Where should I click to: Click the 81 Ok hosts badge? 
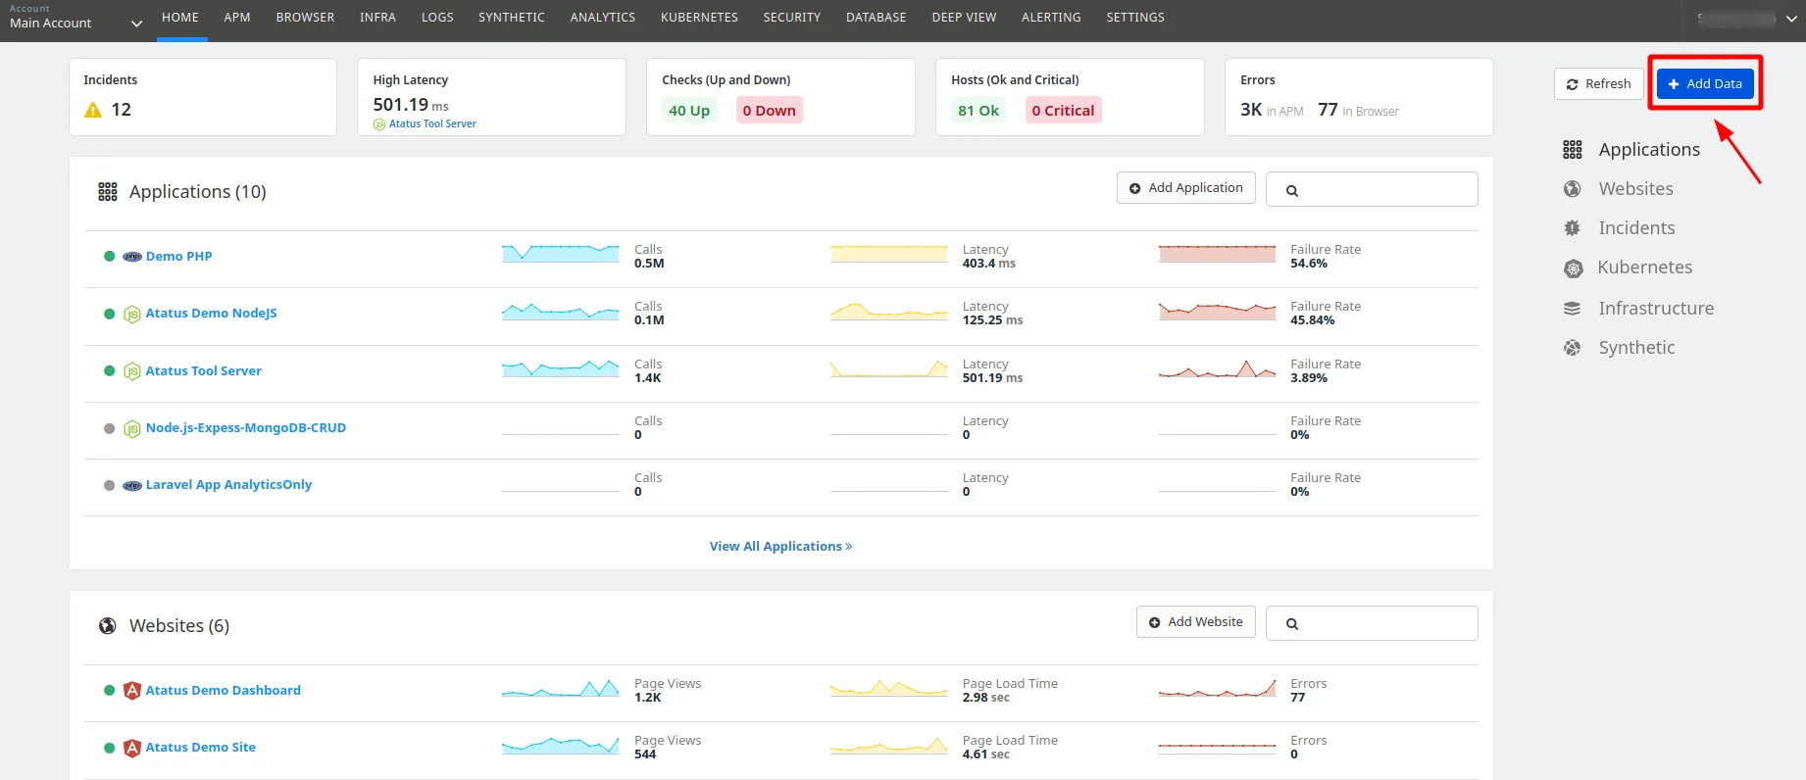tap(978, 111)
